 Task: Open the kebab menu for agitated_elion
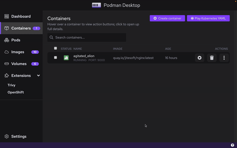[224, 58]
